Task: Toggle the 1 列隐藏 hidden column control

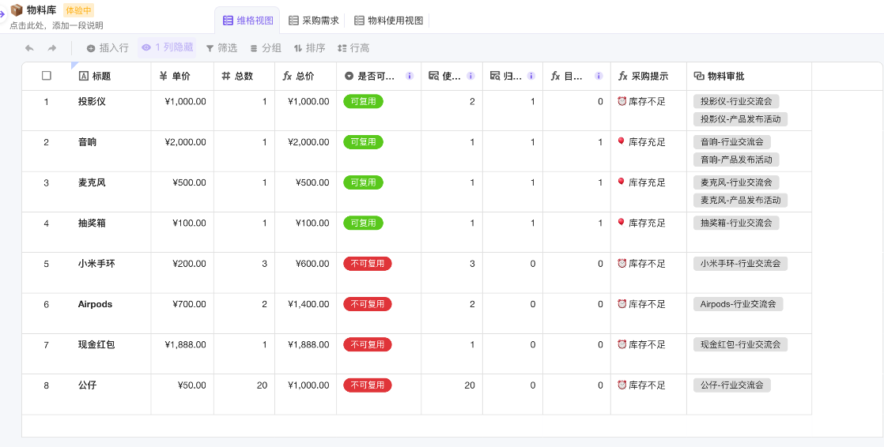Action: (x=167, y=47)
